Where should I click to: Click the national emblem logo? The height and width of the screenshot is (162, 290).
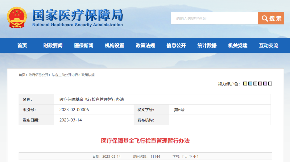tap(17, 18)
